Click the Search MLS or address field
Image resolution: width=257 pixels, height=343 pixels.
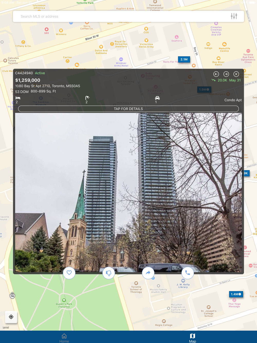128,16
